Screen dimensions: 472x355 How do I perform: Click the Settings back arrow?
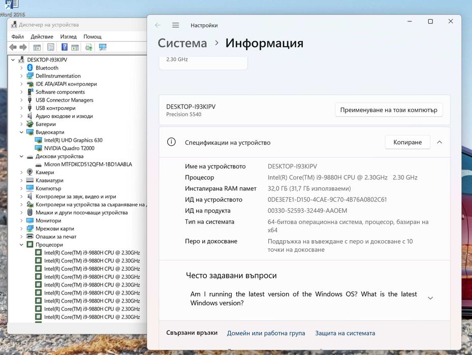click(158, 25)
